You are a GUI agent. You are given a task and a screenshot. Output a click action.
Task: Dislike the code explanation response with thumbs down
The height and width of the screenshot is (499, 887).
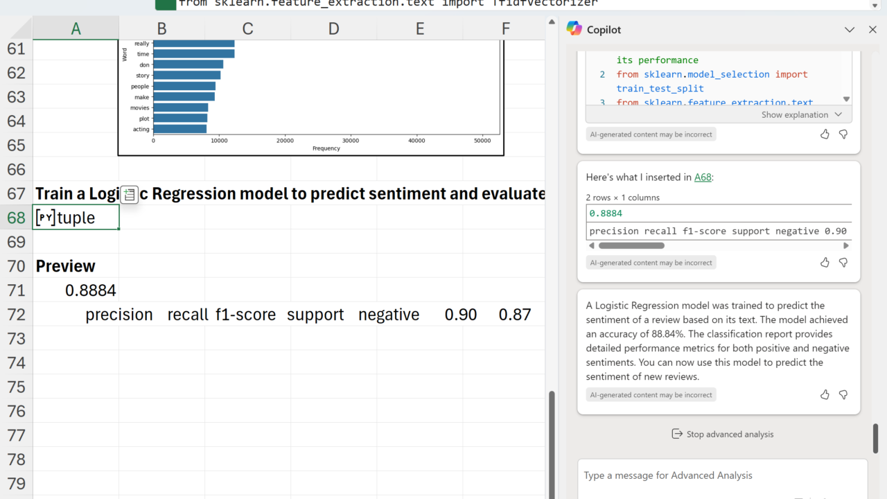click(x=843, y=134)
